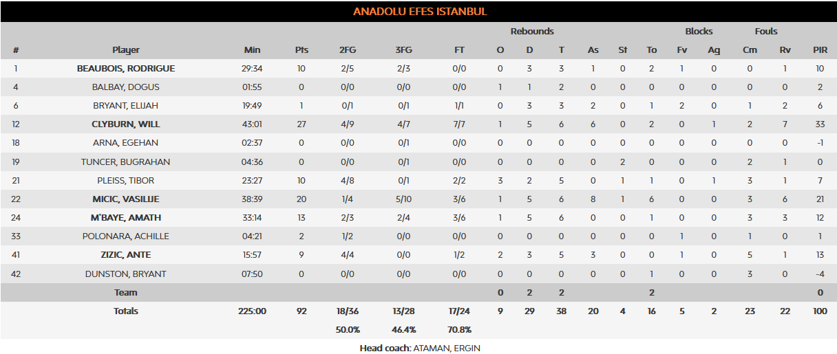This screenshot has height=354, width=837.
Task: Select Bryant, Elijah in the roster
Action: pyautogui.click(x=126, y=106)
